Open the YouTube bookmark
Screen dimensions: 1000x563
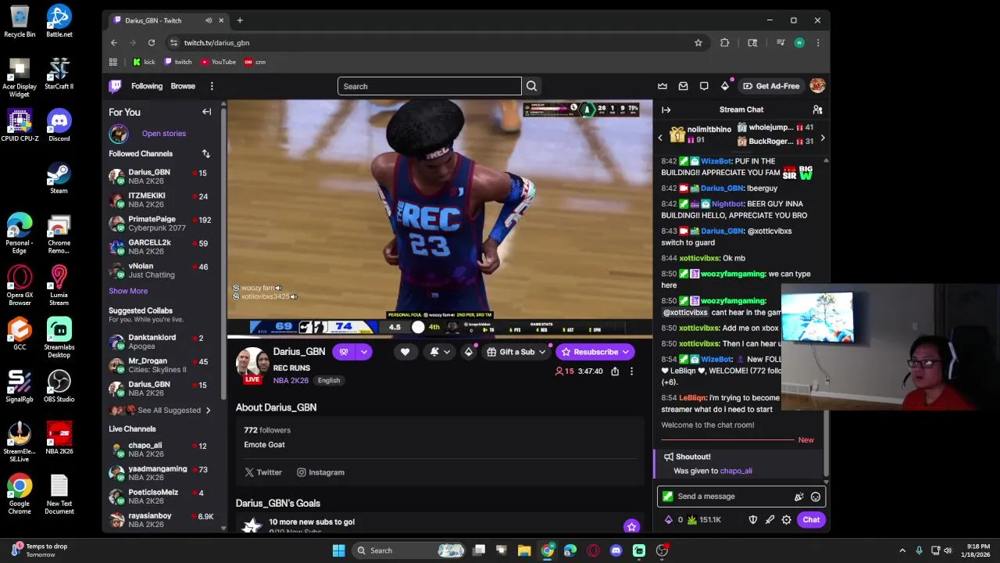[x=218, y=62]
